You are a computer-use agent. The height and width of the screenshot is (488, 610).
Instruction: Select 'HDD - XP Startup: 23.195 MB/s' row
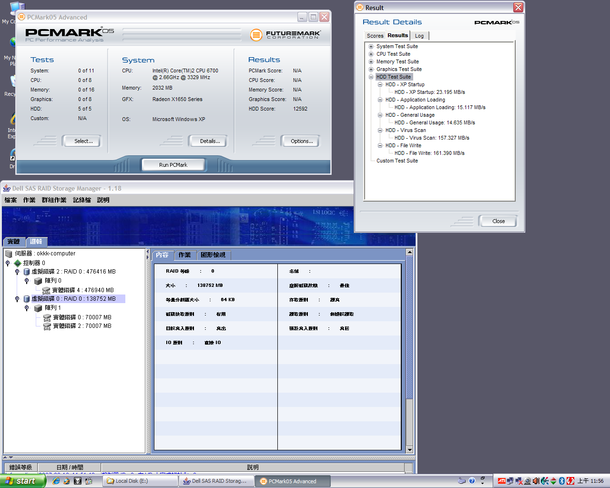(430, 92)
